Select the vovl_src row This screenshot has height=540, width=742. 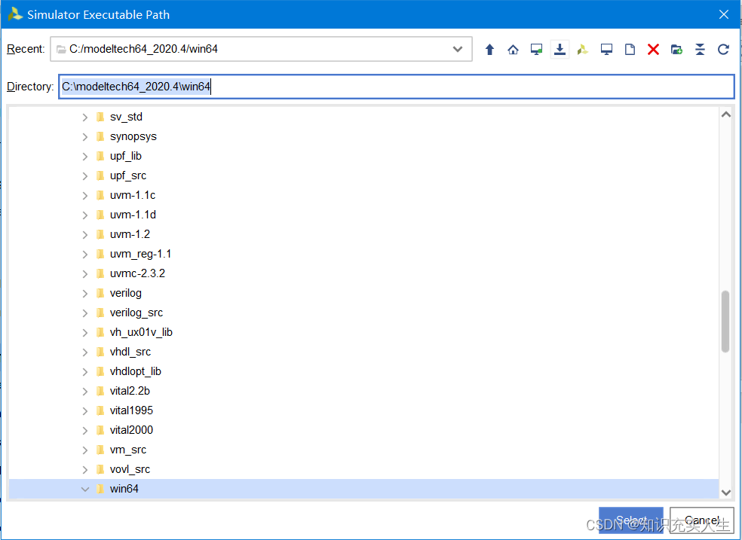363,469
